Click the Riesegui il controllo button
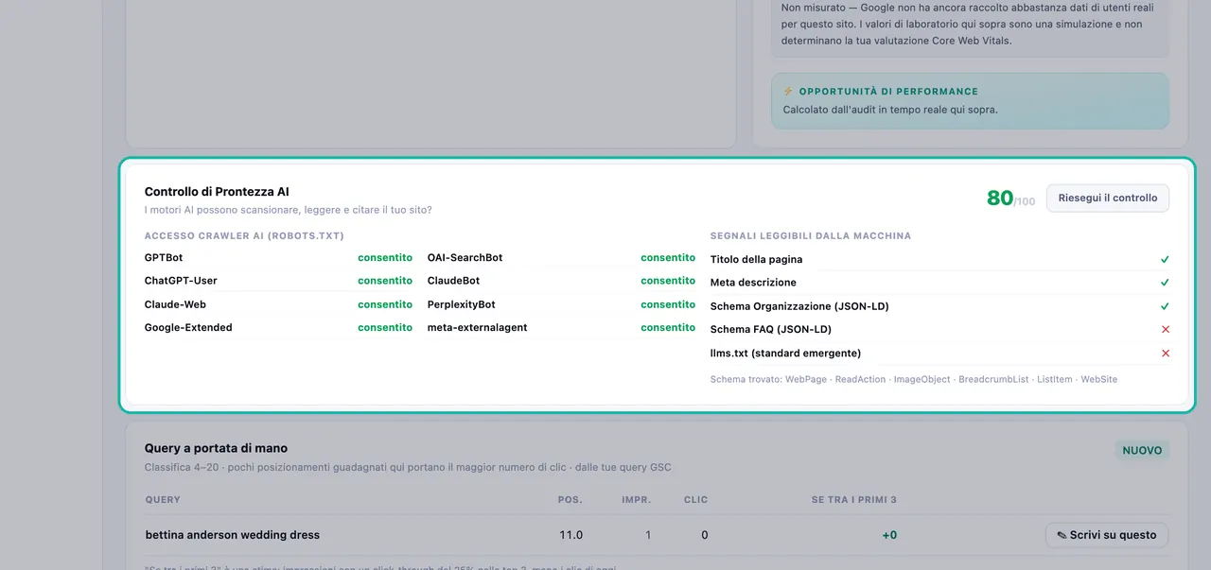The width and height of the screenshot is (1211, 570). tap(1108, 199)
